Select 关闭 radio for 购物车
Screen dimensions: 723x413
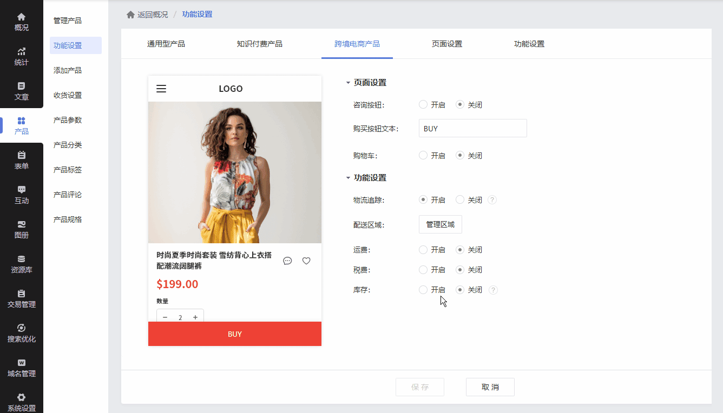460,156
